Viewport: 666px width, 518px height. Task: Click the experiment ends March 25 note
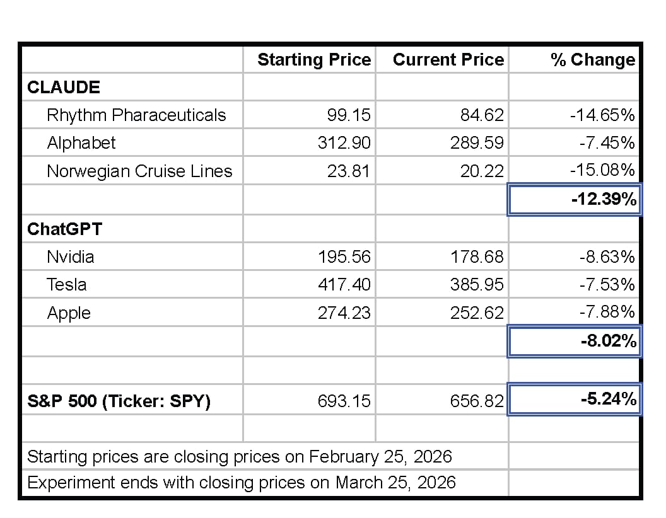(242, 483)
